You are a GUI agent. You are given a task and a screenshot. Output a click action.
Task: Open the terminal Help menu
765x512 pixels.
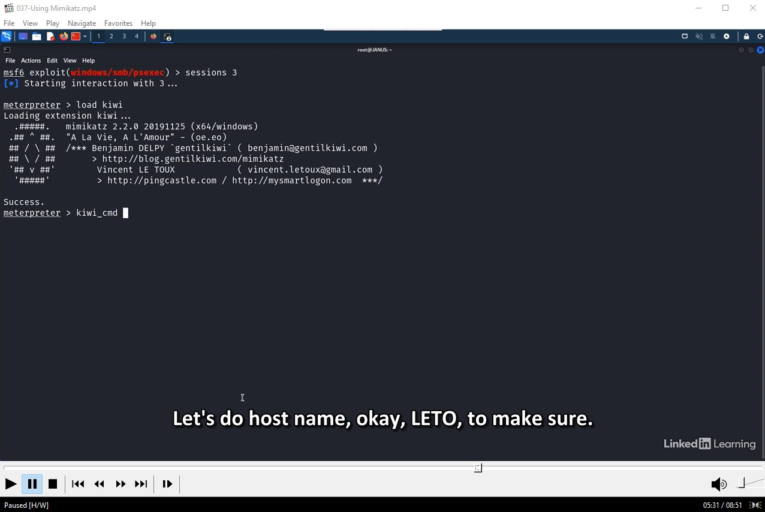(88, 61)
